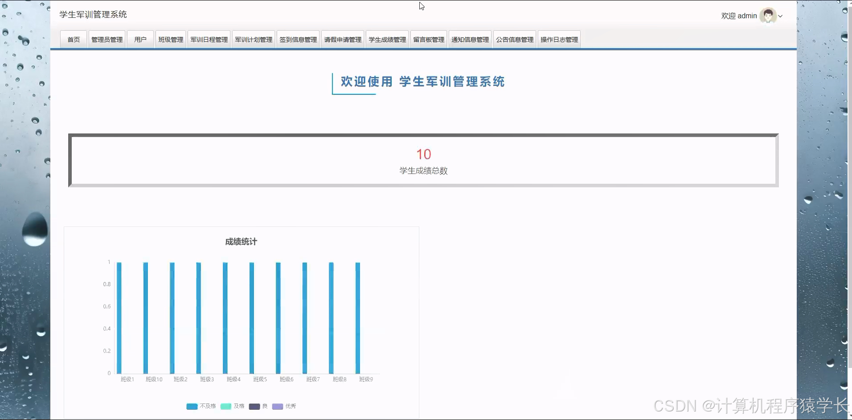This screenshot has height=420, width=852.
Task: Open 公告信息管理
Action: [514, 39]
